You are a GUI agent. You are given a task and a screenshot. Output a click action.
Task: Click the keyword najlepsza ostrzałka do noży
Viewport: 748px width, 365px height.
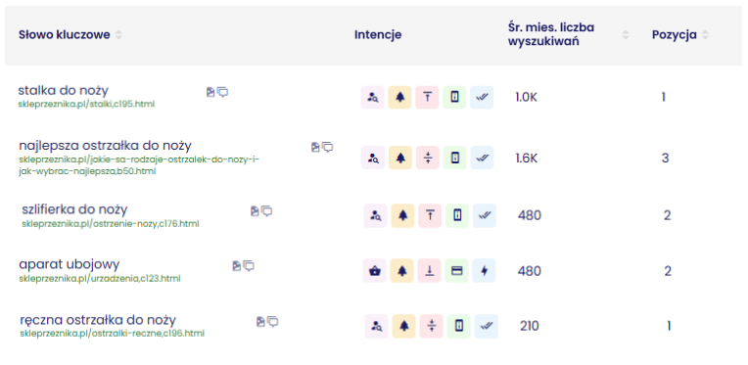pyautogui.click(x=105, y=146)
